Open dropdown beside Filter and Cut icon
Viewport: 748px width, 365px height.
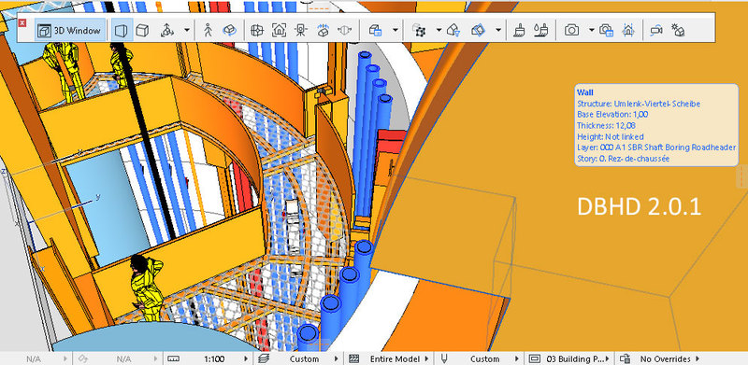click(x=395, y=31)
